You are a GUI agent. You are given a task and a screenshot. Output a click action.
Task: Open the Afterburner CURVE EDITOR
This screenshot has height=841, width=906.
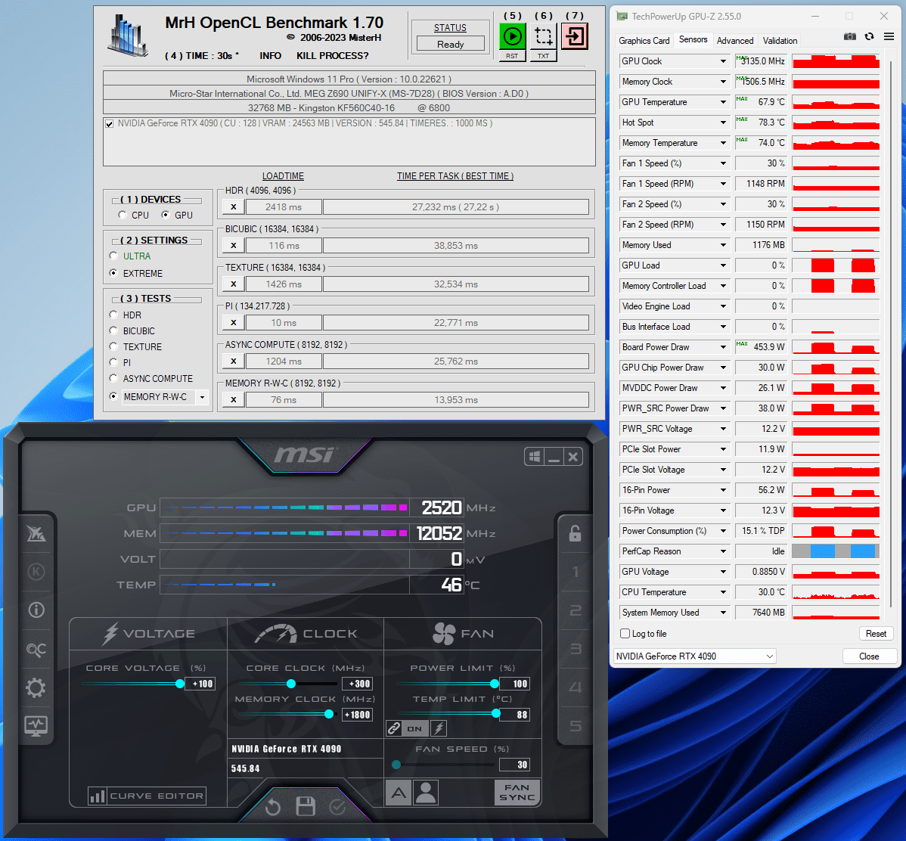[x=147, y=796]
